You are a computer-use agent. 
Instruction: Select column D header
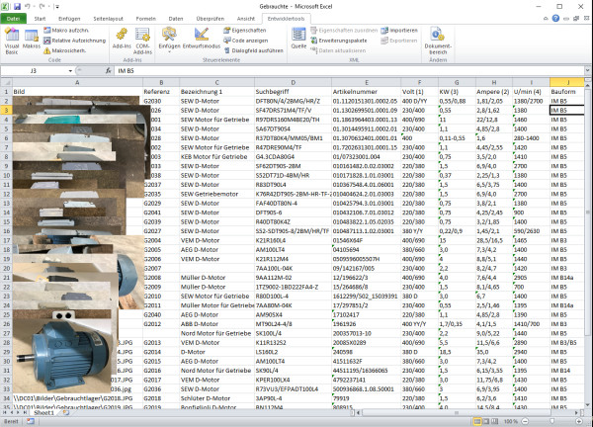click(x=294, y=82)
